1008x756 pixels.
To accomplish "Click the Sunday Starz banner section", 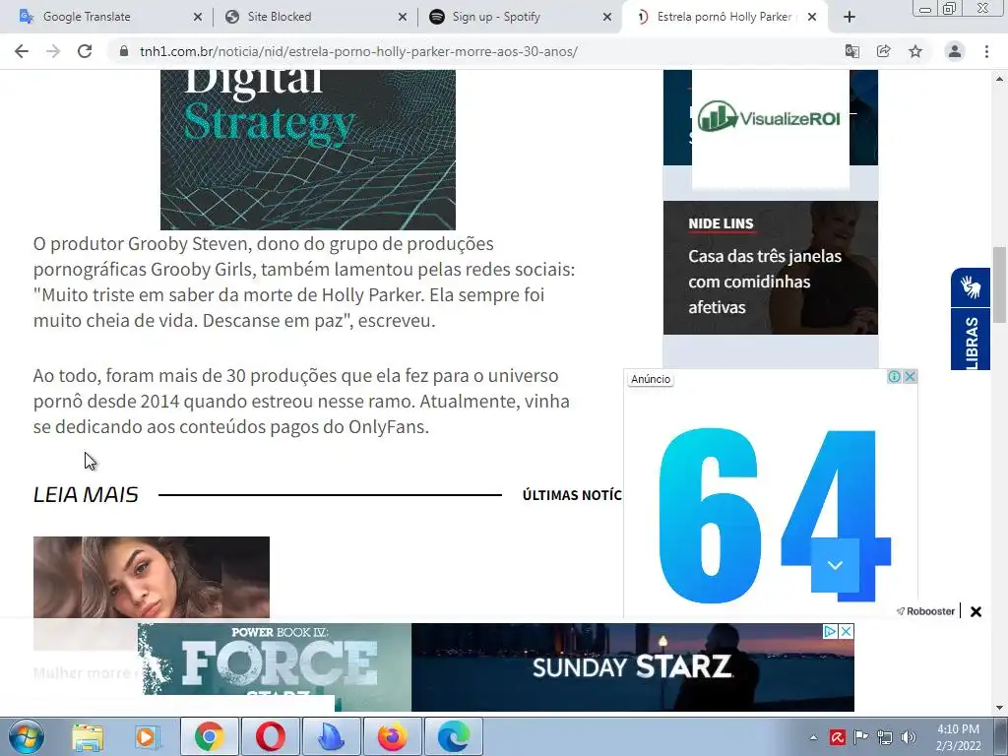I will click(633, 667).
